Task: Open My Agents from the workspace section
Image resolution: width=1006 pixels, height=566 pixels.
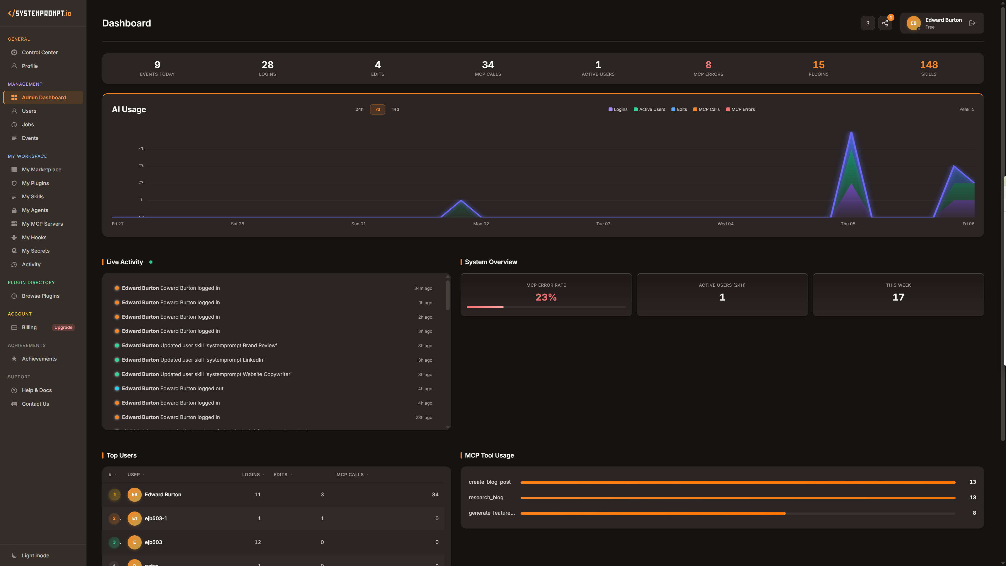Action: click(35, 210)
